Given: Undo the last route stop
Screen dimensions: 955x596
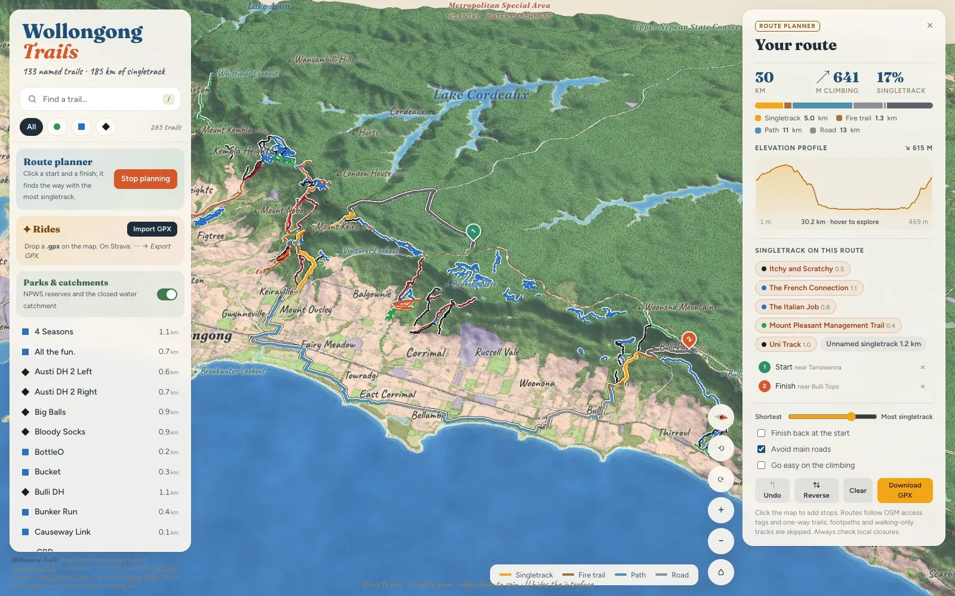Looking at the screenshot, I should click(772, 491).
